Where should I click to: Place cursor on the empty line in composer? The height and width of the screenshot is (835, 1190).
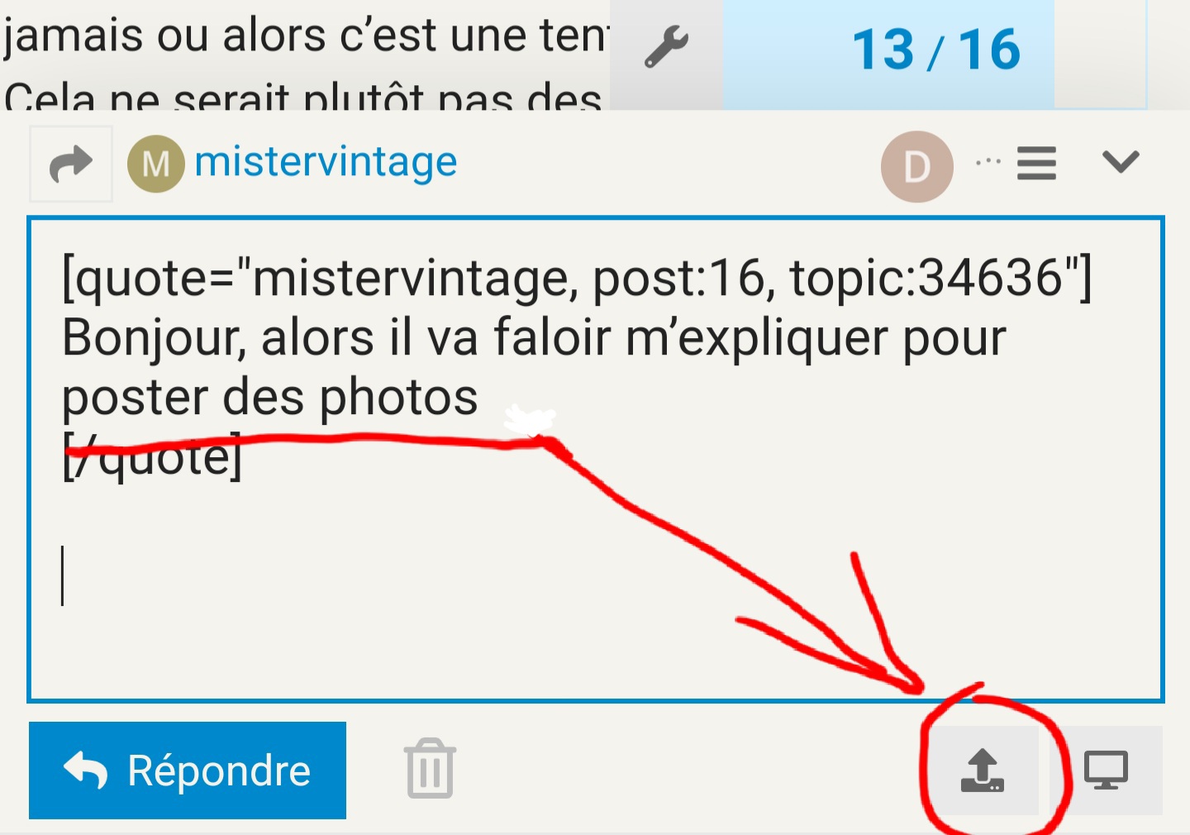coord(595,576)
